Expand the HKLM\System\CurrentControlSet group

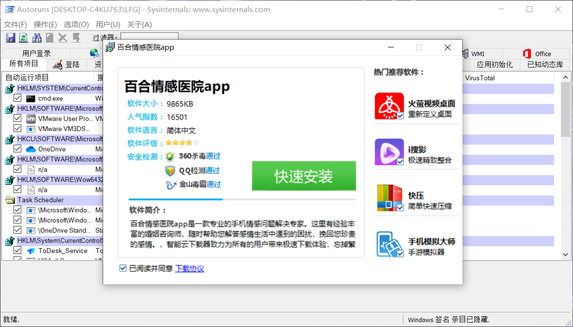[x=10, y=240]
